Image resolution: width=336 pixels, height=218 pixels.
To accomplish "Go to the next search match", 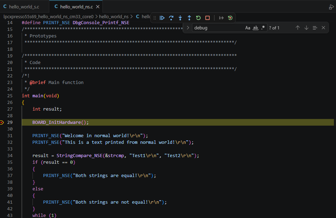I will 306,28.
